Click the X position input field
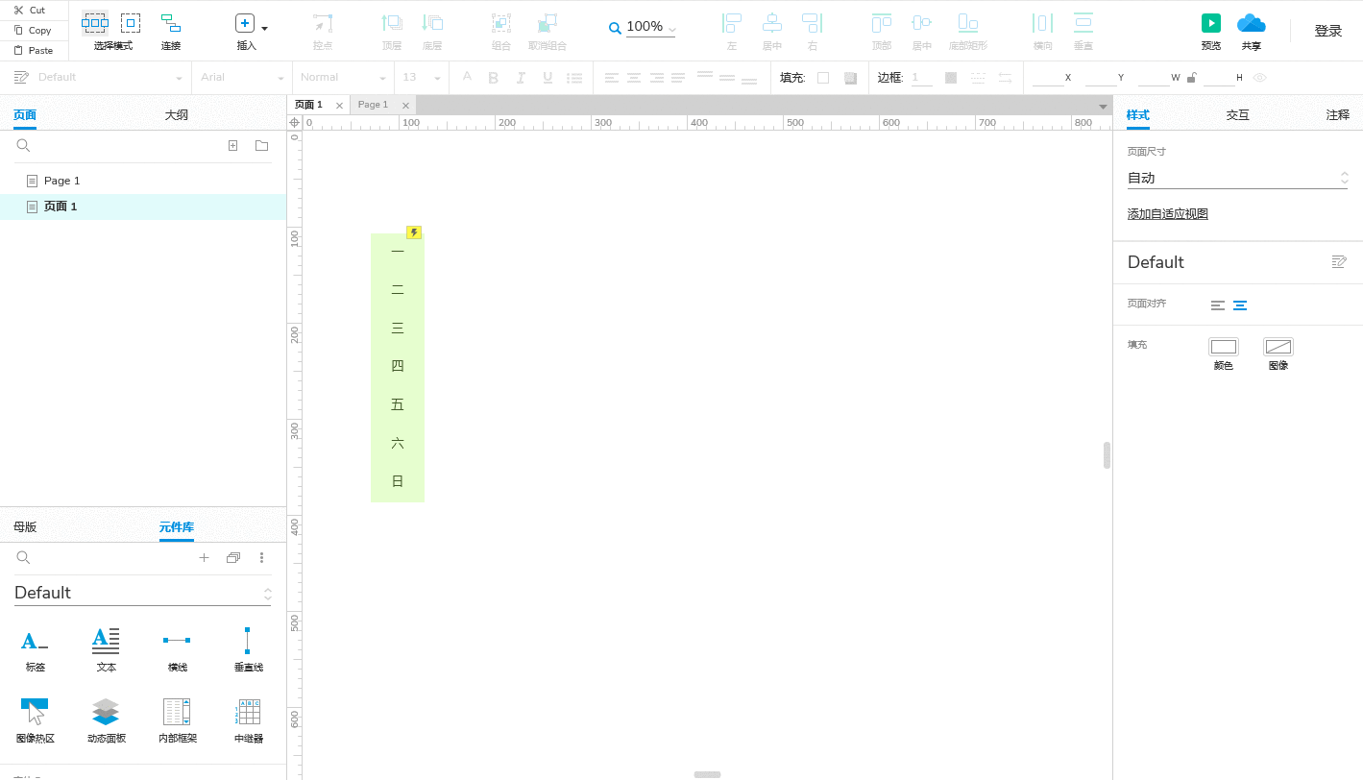 coord(1048,78)
